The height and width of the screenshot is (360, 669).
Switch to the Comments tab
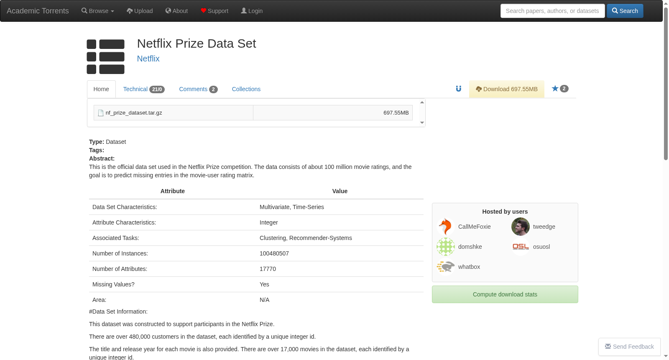(198, 89)
